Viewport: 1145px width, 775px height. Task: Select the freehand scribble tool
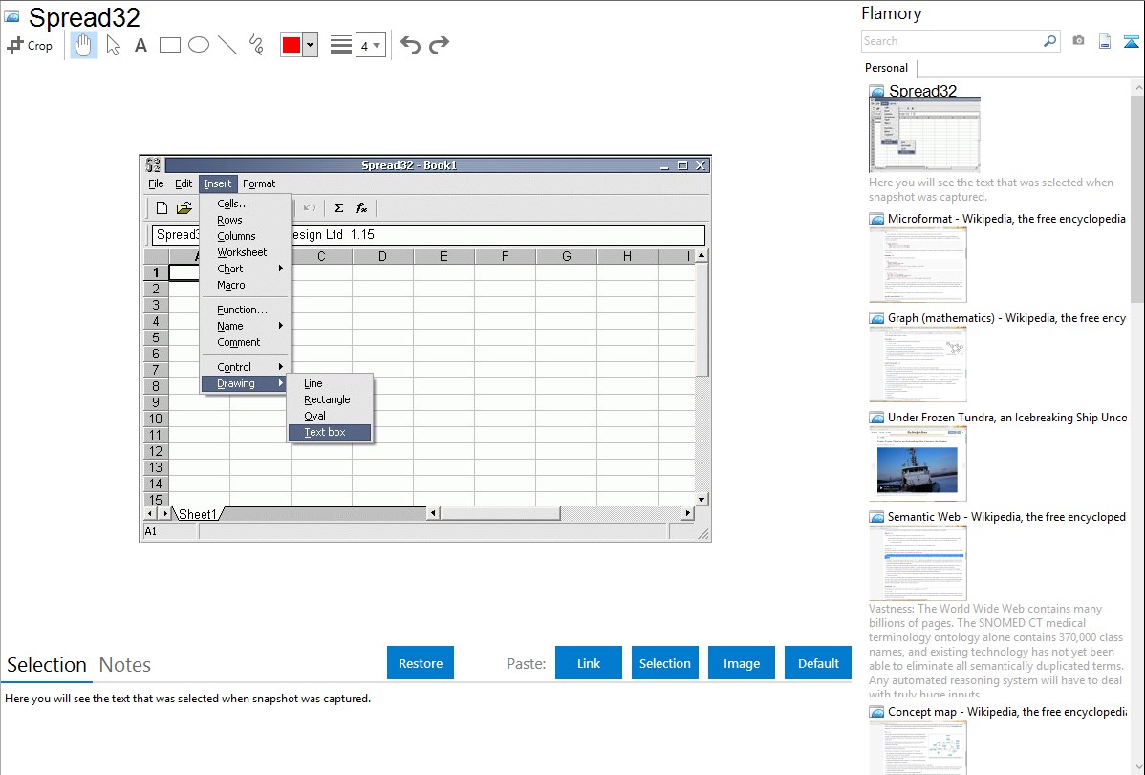click(256, 45)
